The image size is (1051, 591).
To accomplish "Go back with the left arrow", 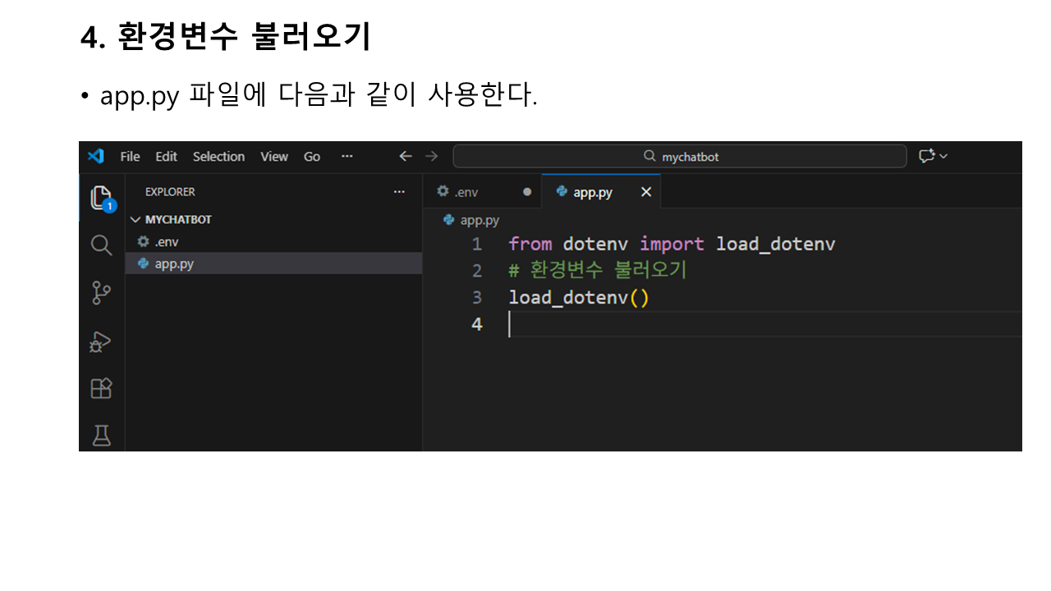I will coord(405,156).
